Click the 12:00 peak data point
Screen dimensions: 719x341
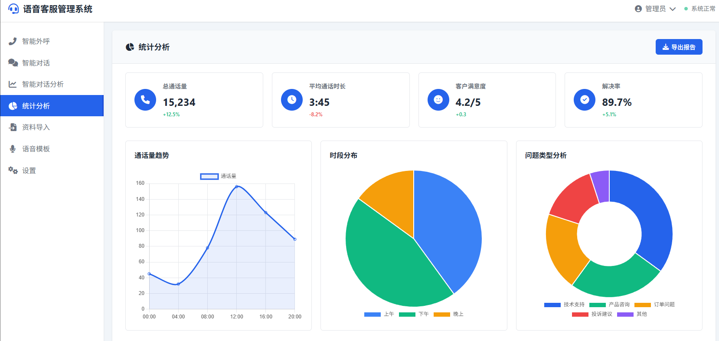coord(237,187)
